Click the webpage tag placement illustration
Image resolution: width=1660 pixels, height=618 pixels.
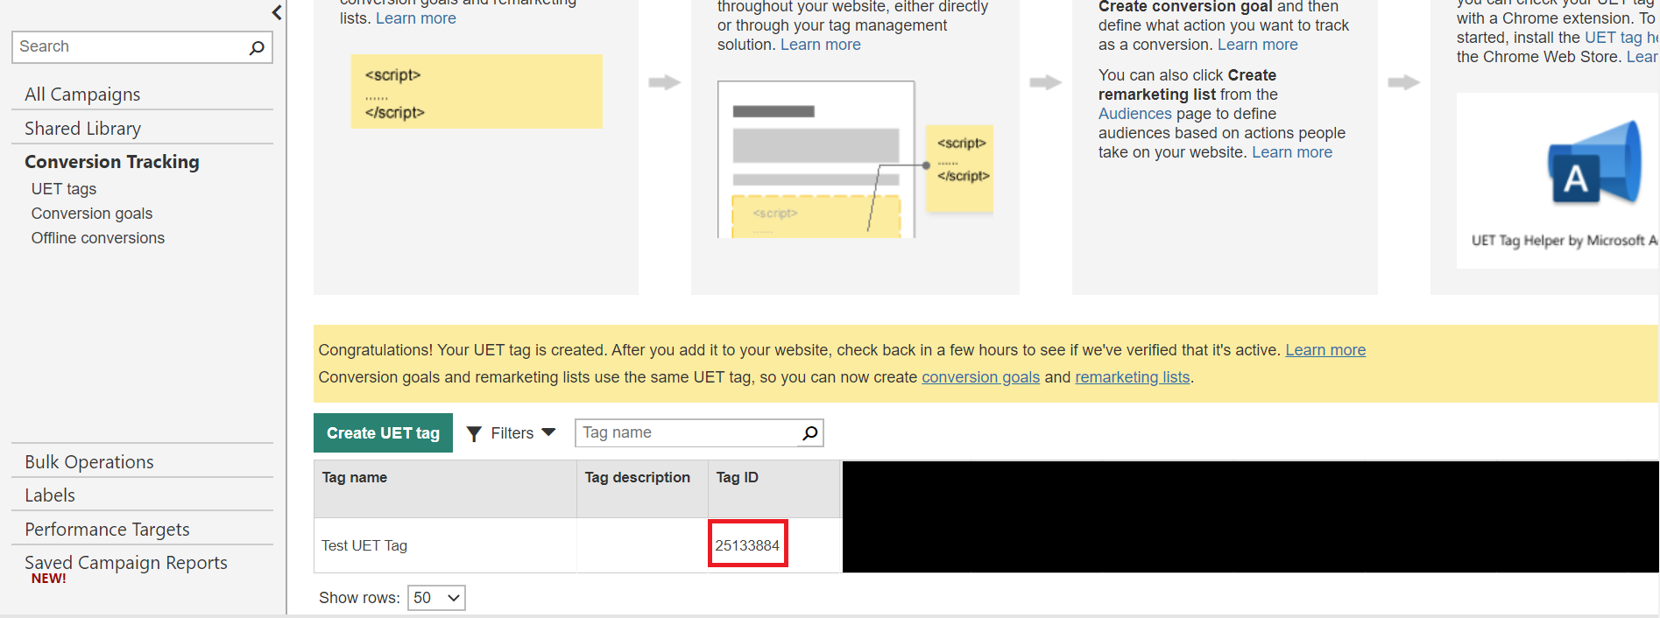click(x=854, y=159)
